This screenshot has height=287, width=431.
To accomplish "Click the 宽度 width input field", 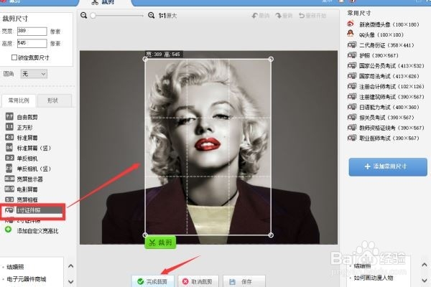I will click(x=32, y=31).
